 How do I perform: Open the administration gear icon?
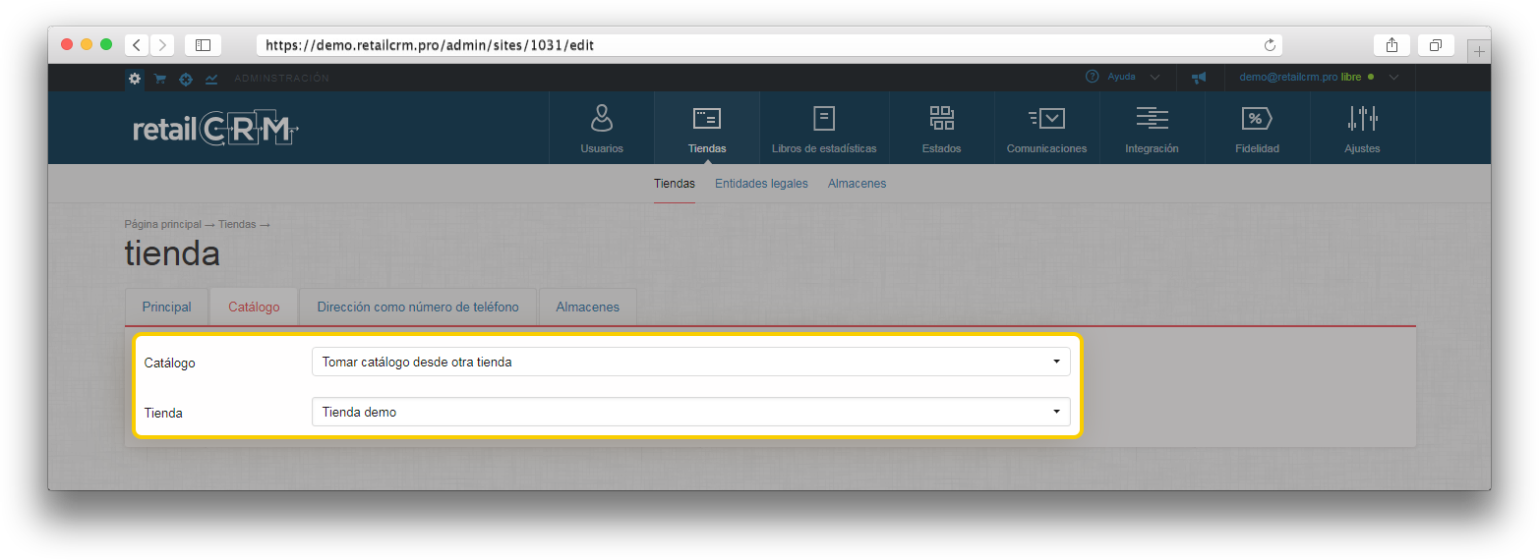pos(135,79)
